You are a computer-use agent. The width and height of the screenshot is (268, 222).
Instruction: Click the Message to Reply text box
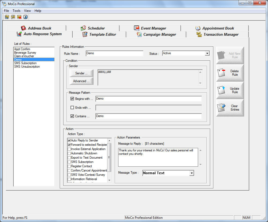(x=158, y=157)
